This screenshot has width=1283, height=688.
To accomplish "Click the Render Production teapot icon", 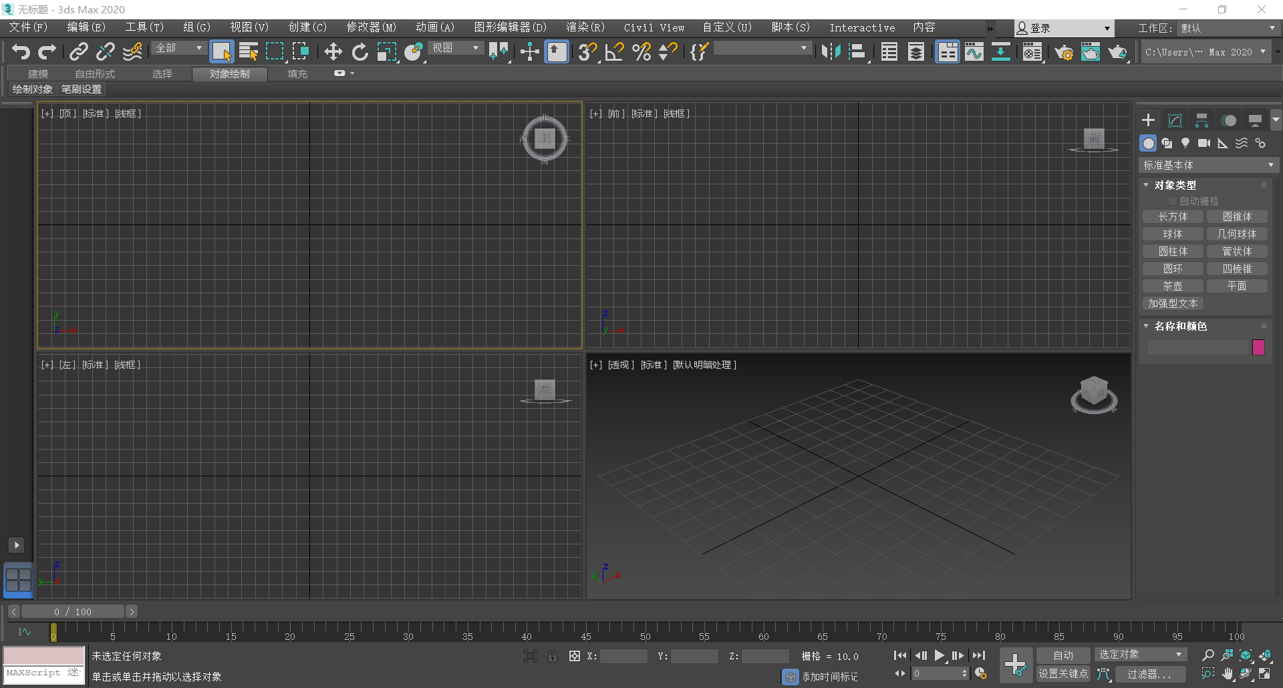I will pyautogui.click(x=1118, y=51).
